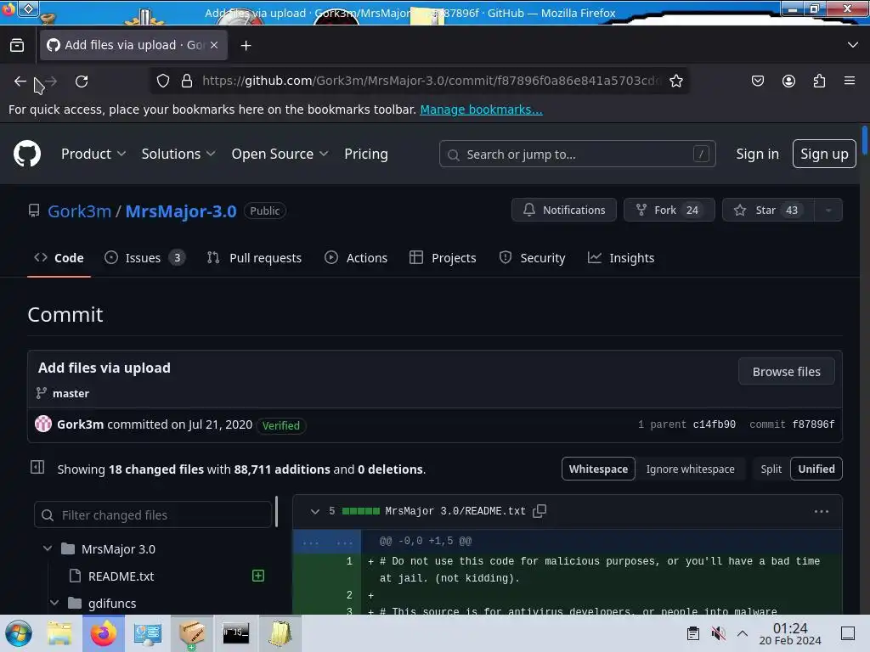The width and height of the screenshot is (870, 652).
Task: Click the Gork3m commit author avatar
Action: (x=43, y=424)
